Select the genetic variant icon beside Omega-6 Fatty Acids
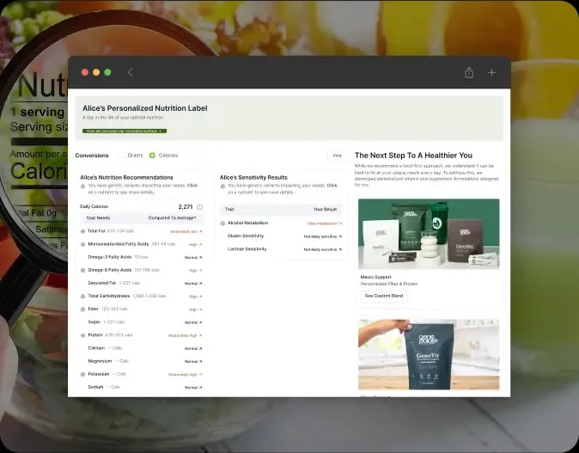This screenshot has height=453, width=579. click(82, 271)
